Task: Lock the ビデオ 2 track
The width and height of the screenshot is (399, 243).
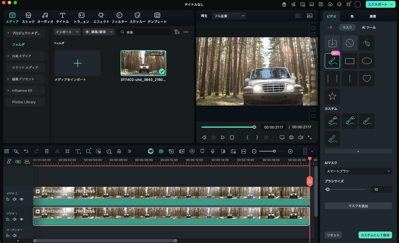Action: tap(8, 199)
